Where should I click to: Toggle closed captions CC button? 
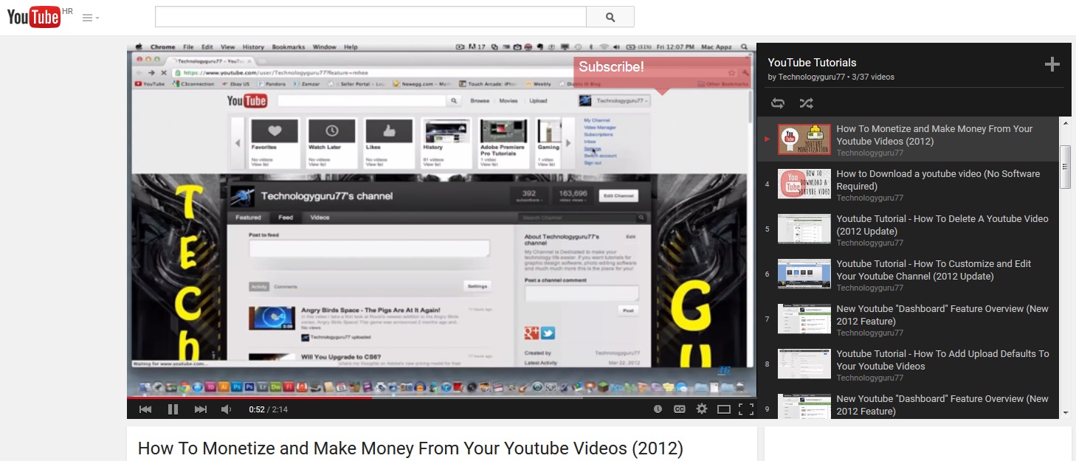[x=679, y=409]
